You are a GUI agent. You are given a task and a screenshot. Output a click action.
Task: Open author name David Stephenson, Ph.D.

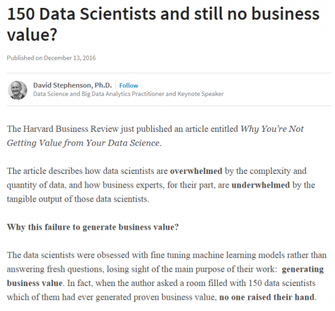73,85
